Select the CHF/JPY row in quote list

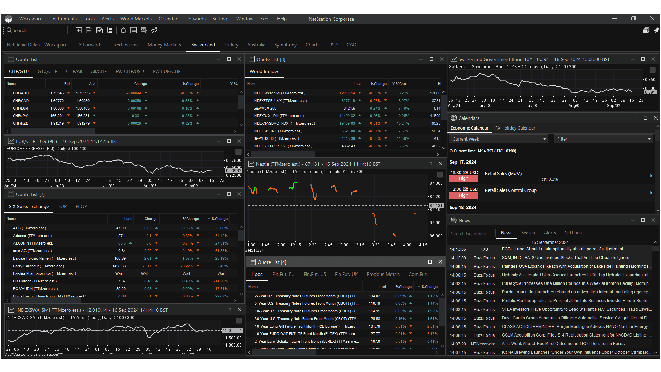(122, 116)
